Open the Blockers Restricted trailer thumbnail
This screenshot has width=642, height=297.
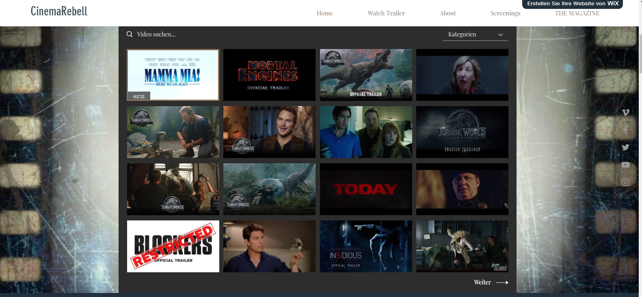(x=173, y=246)
